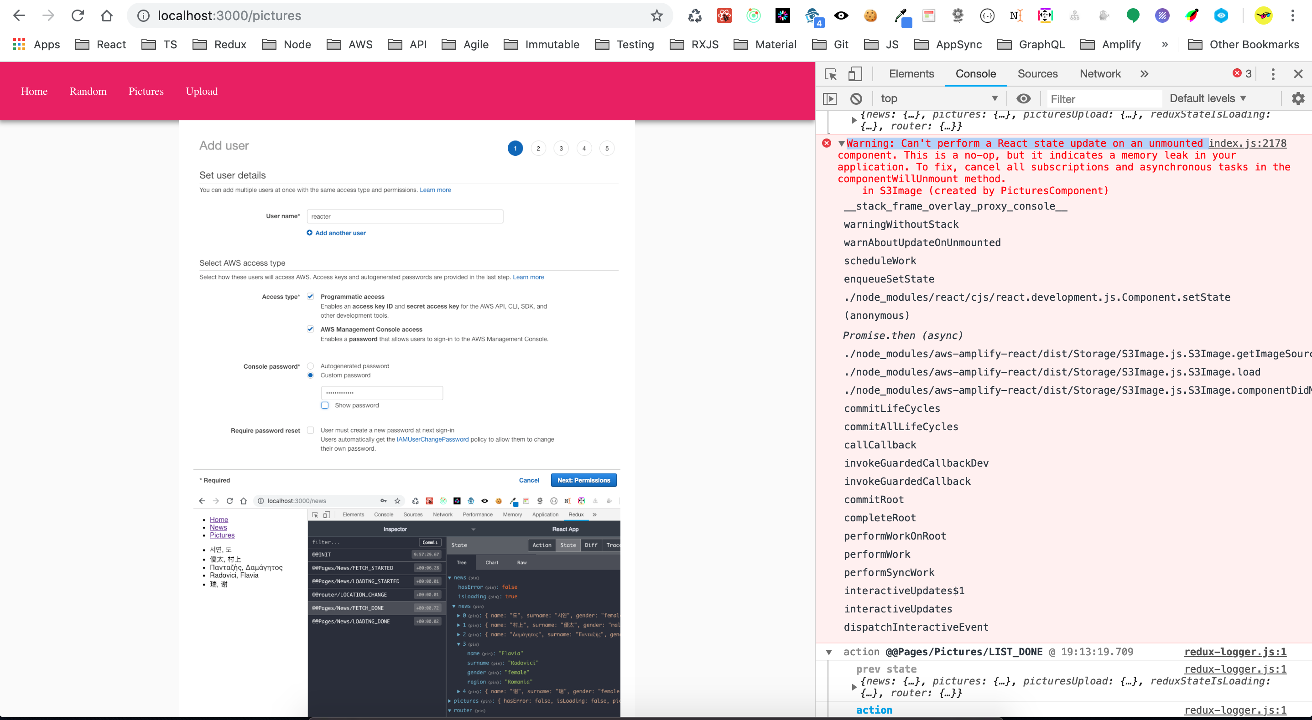This screenshot has width=1312, height=720.
Task: Expand the state object at top of console
Action: (854, 120)
